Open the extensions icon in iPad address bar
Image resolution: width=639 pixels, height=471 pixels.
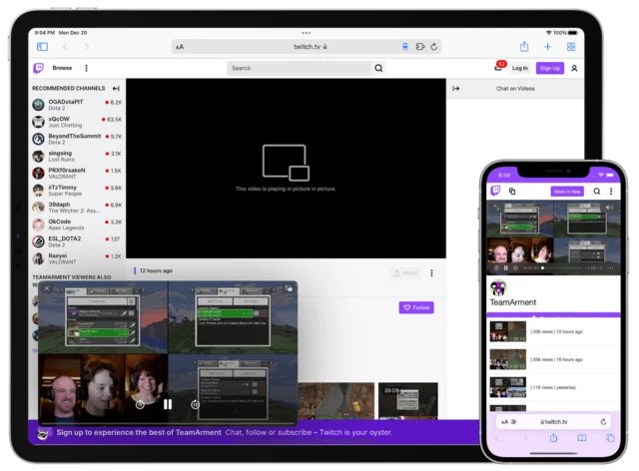click(420, 47)
